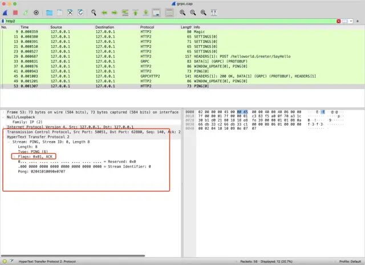Select Type: PING (6) field
Image resolution: width=365 pixels, height=265 pixels.
(x=33, y=152)
